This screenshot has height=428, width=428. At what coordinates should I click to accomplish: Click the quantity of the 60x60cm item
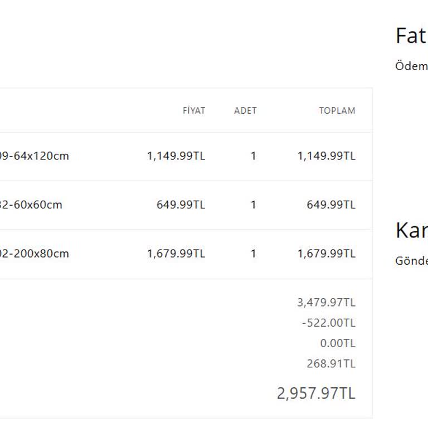pyautogui.click(x=253, y=205)
